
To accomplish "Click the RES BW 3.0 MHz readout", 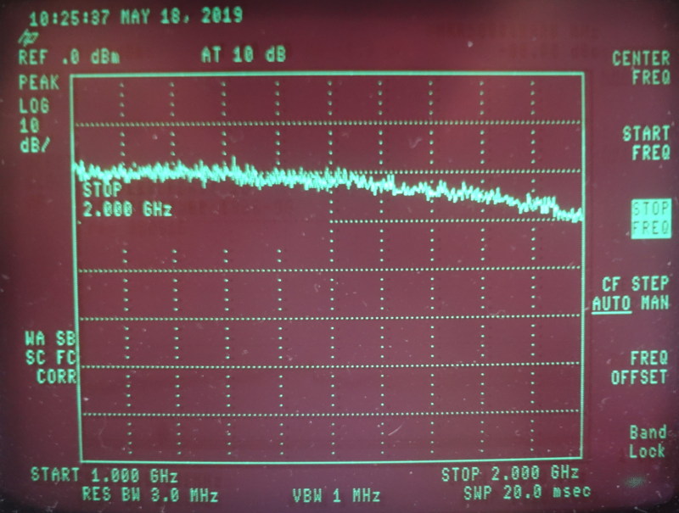I will coord(149,494).
